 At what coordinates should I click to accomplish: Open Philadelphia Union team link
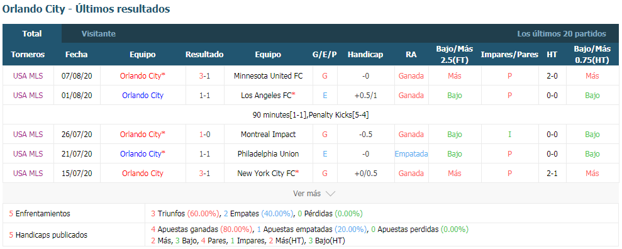point(268,153)
